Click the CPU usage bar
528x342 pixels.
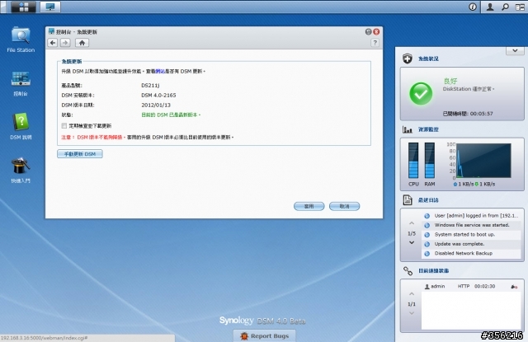413,161
